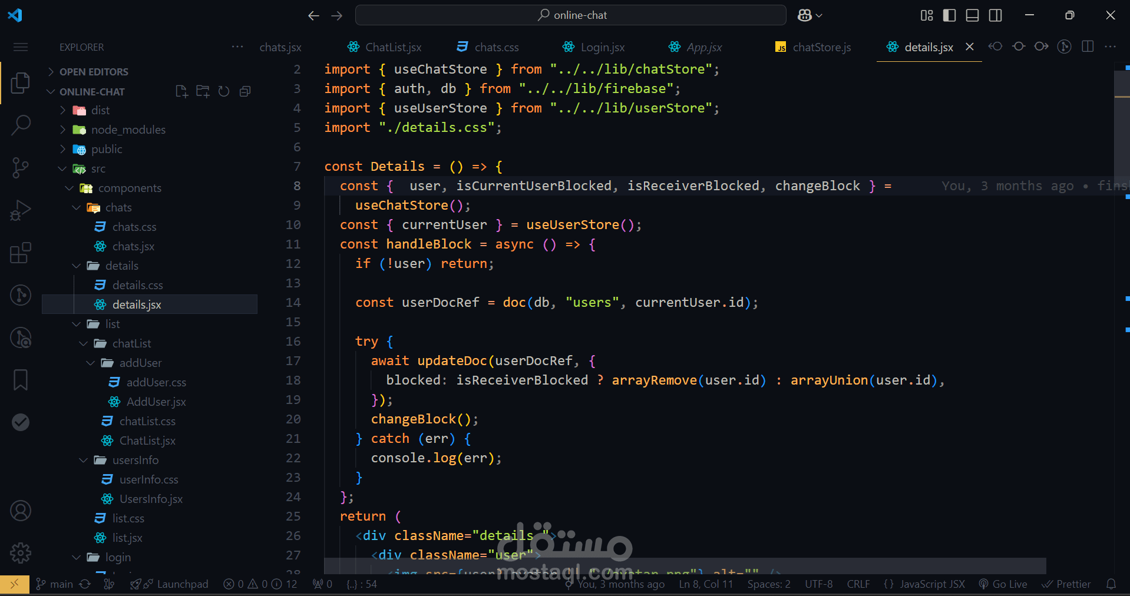Collapse all folders in explorer
The width and height of the screenshot is (1130, 596).
[245, 91]
